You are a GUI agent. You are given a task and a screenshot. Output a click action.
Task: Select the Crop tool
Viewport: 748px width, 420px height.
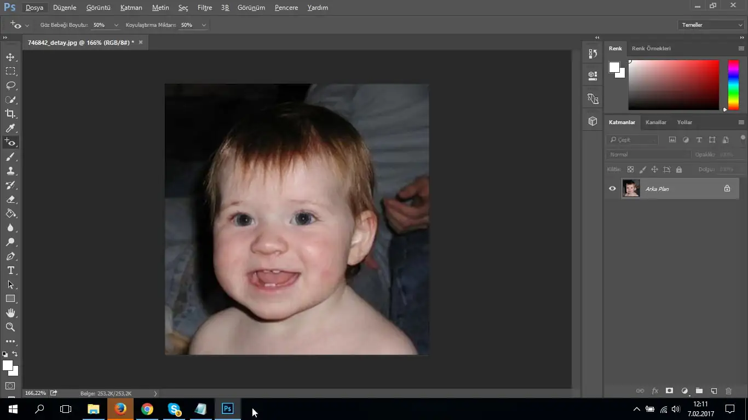10,114
